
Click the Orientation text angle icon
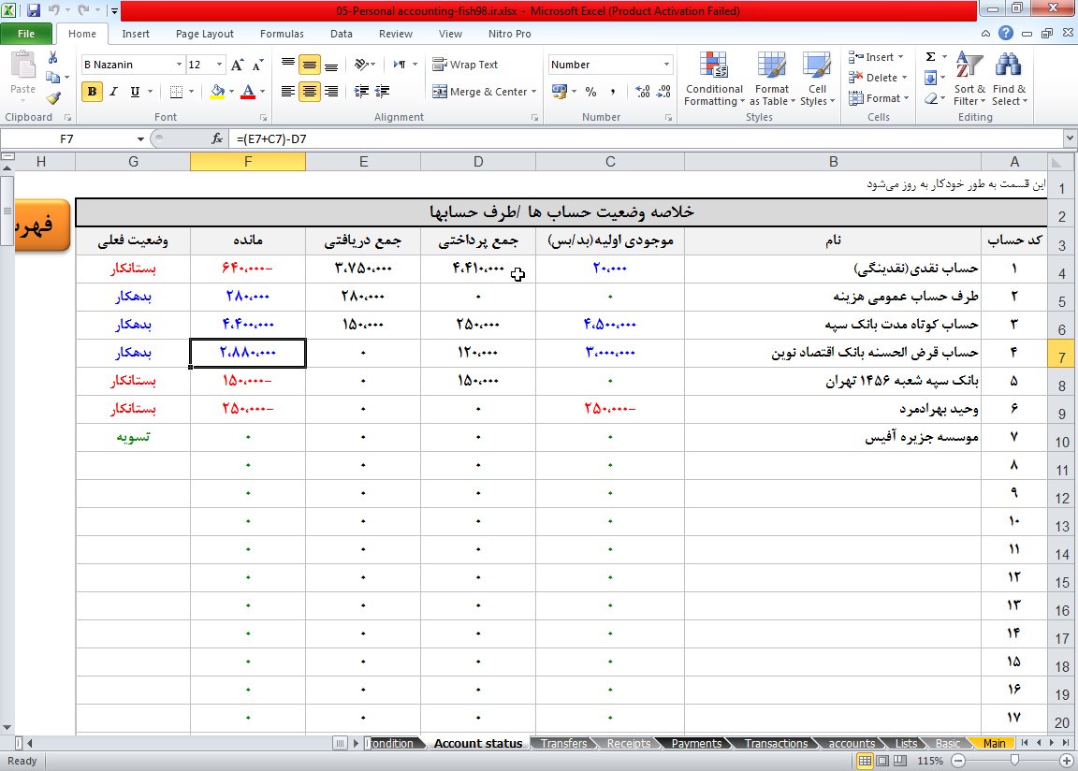coord(361,65)
